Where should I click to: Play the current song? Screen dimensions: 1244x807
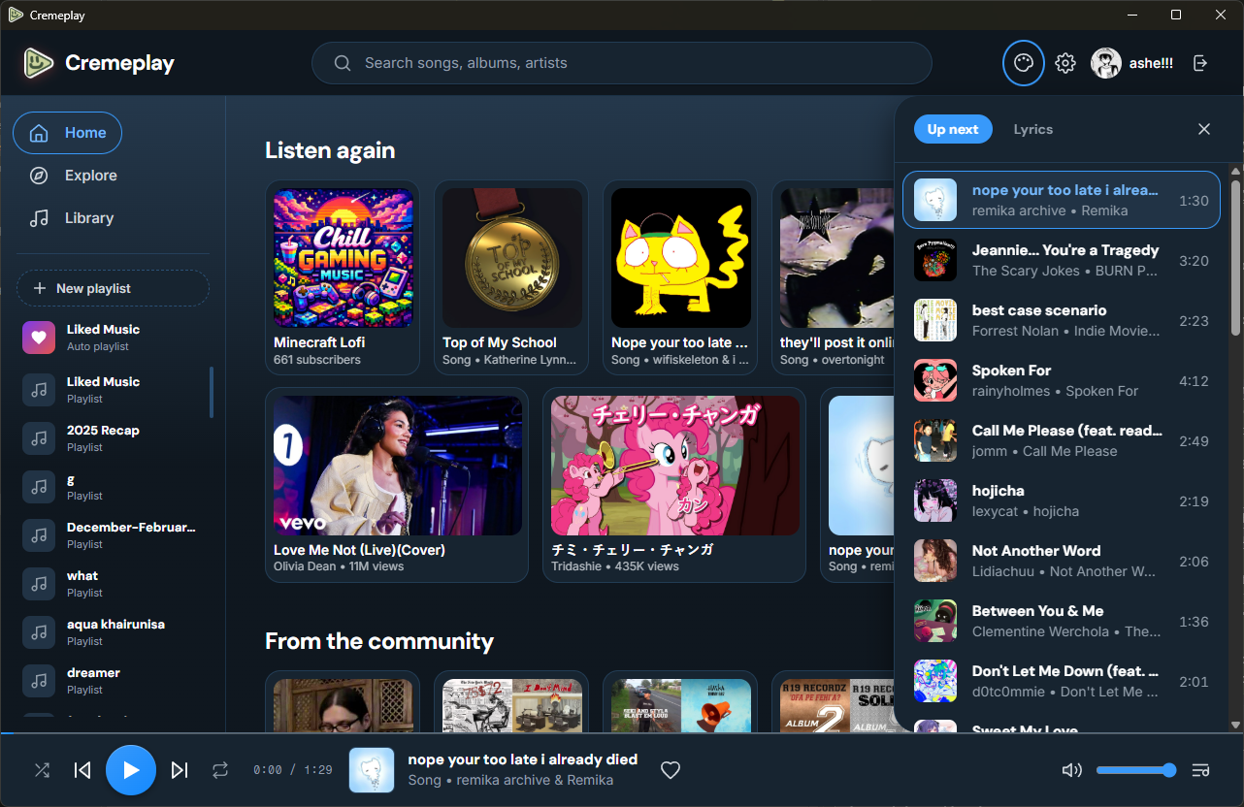click(131, 770)
